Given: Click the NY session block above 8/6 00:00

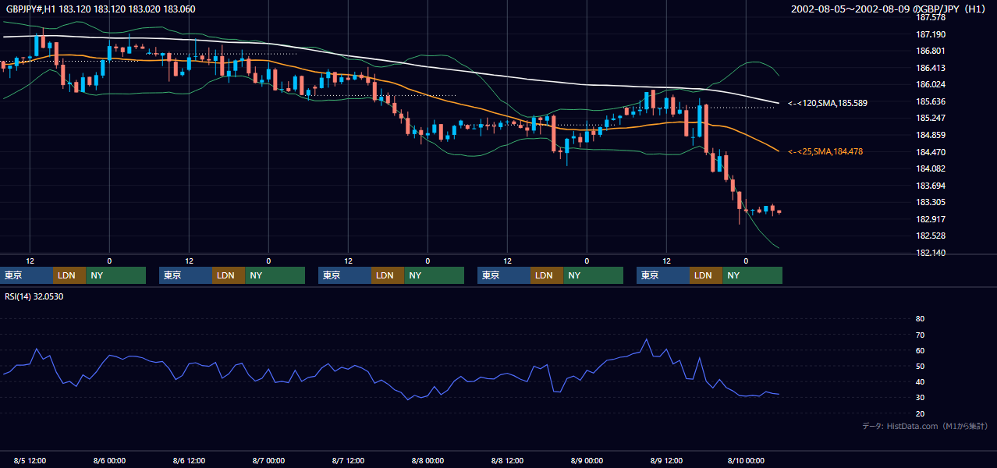Looking at the screenshot, I should pyautogui.click(x=115, y=275).
